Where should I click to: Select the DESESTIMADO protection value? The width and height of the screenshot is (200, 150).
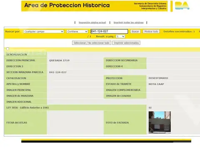158,78
